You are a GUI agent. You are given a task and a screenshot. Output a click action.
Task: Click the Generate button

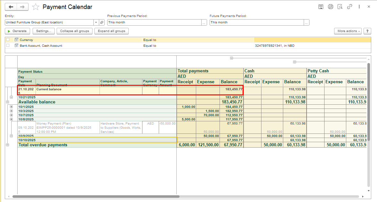[x=18, y=31]
